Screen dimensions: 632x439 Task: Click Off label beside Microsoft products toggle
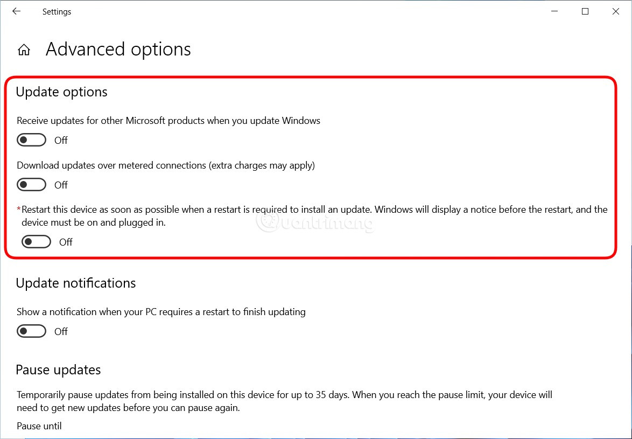pyautogui.click(x=61, y=141)
